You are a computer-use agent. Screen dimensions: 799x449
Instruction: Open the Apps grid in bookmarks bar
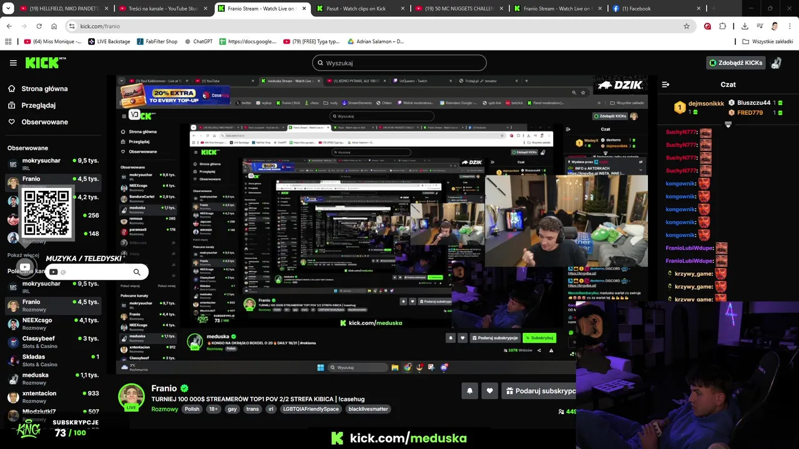(x=8, y=42)
